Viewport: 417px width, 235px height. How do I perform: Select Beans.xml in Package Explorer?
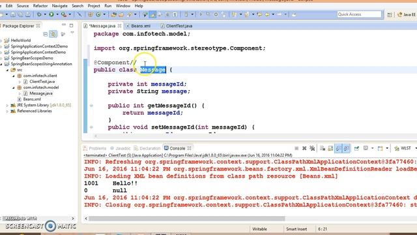32,99
